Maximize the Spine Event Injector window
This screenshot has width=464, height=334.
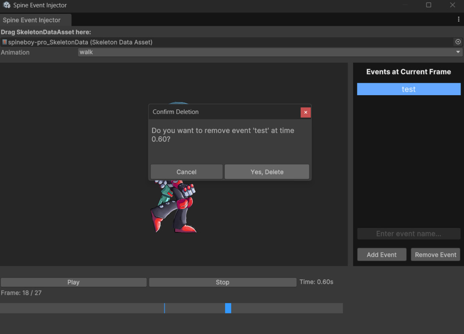429,5
